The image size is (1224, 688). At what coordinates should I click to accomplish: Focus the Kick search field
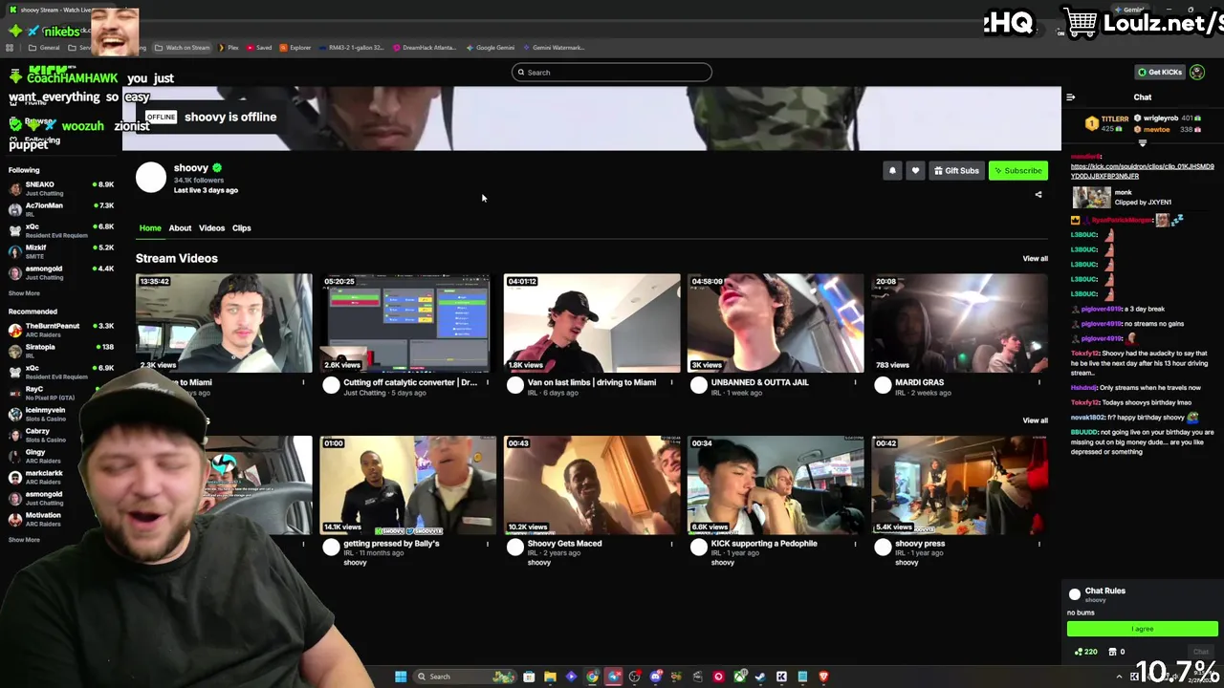tap(612, 73)
